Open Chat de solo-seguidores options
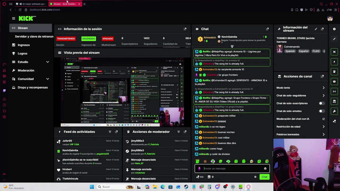 (x=300, y=95)
